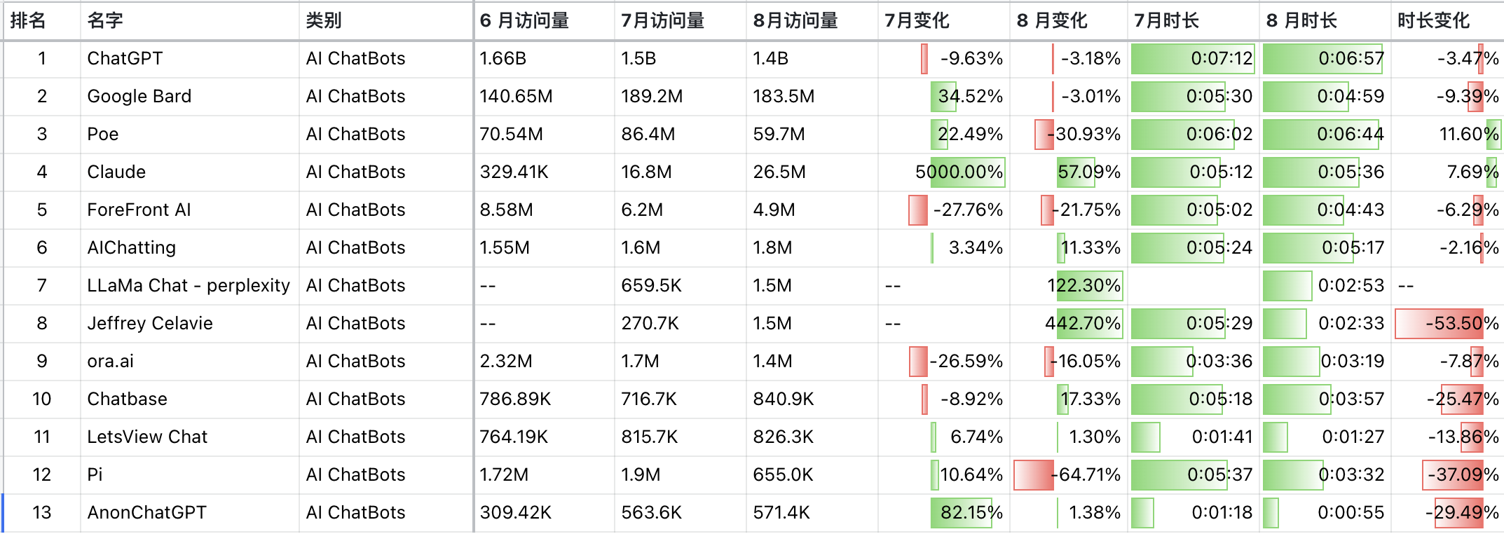The image size is (1504, 534).
Task: Click AnonChatGPT's 82.15% July change cell
Action: point(944,513)
